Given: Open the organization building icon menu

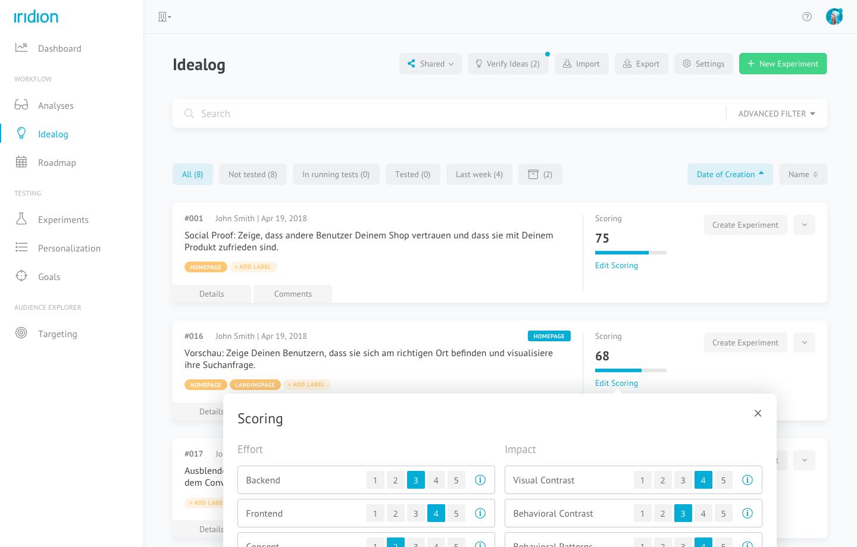Looking at the screenshot, I should click(164, 17).
